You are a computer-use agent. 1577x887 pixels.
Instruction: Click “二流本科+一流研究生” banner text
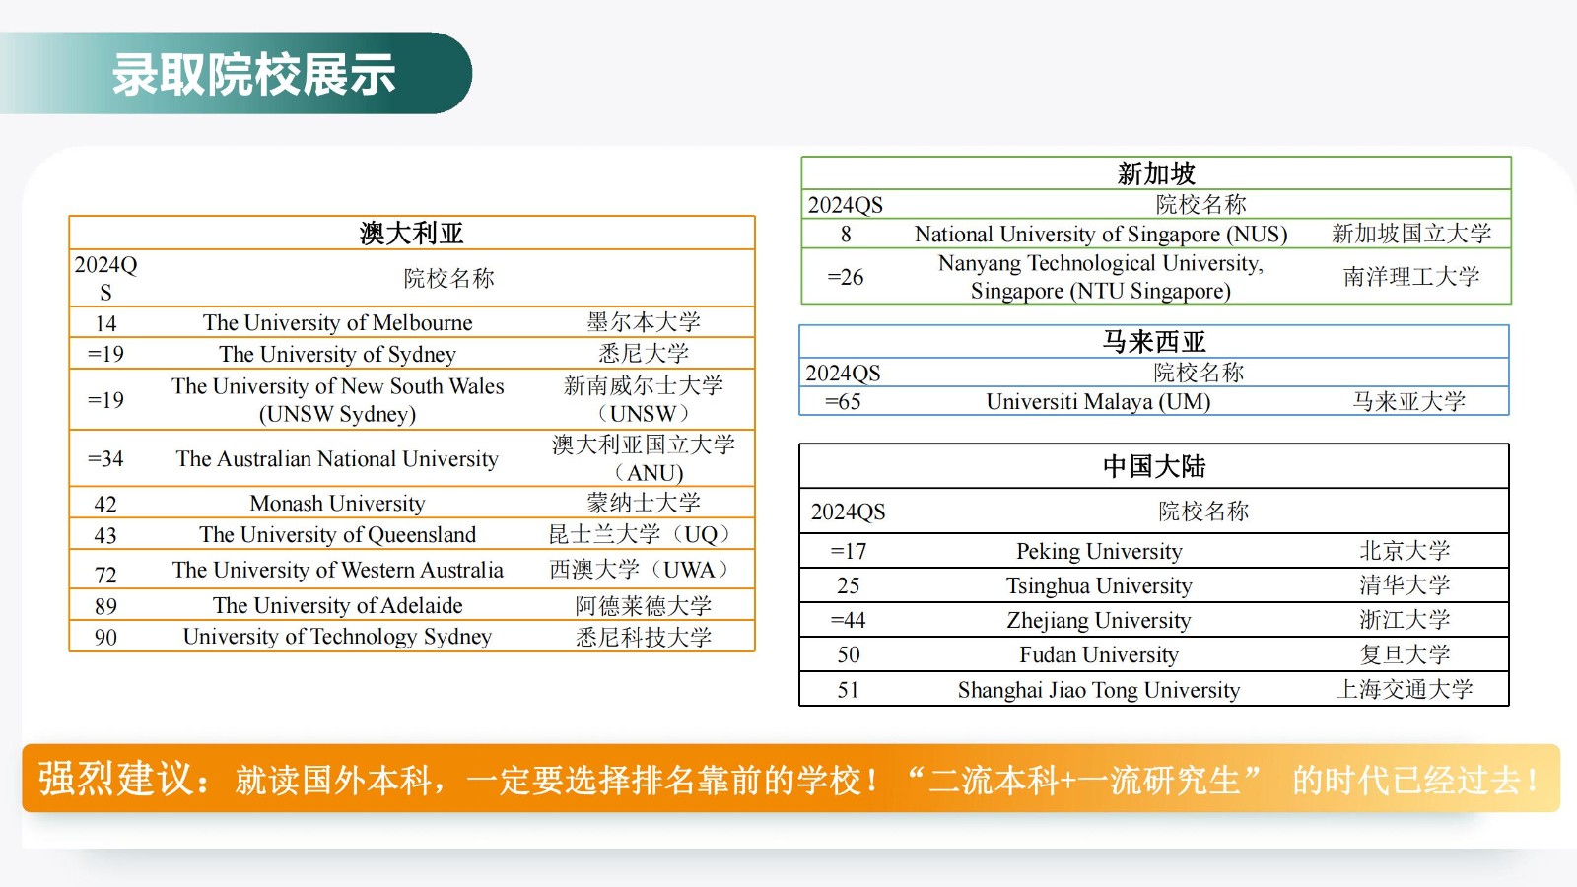pyautogui.click(x=1083, y=780)
